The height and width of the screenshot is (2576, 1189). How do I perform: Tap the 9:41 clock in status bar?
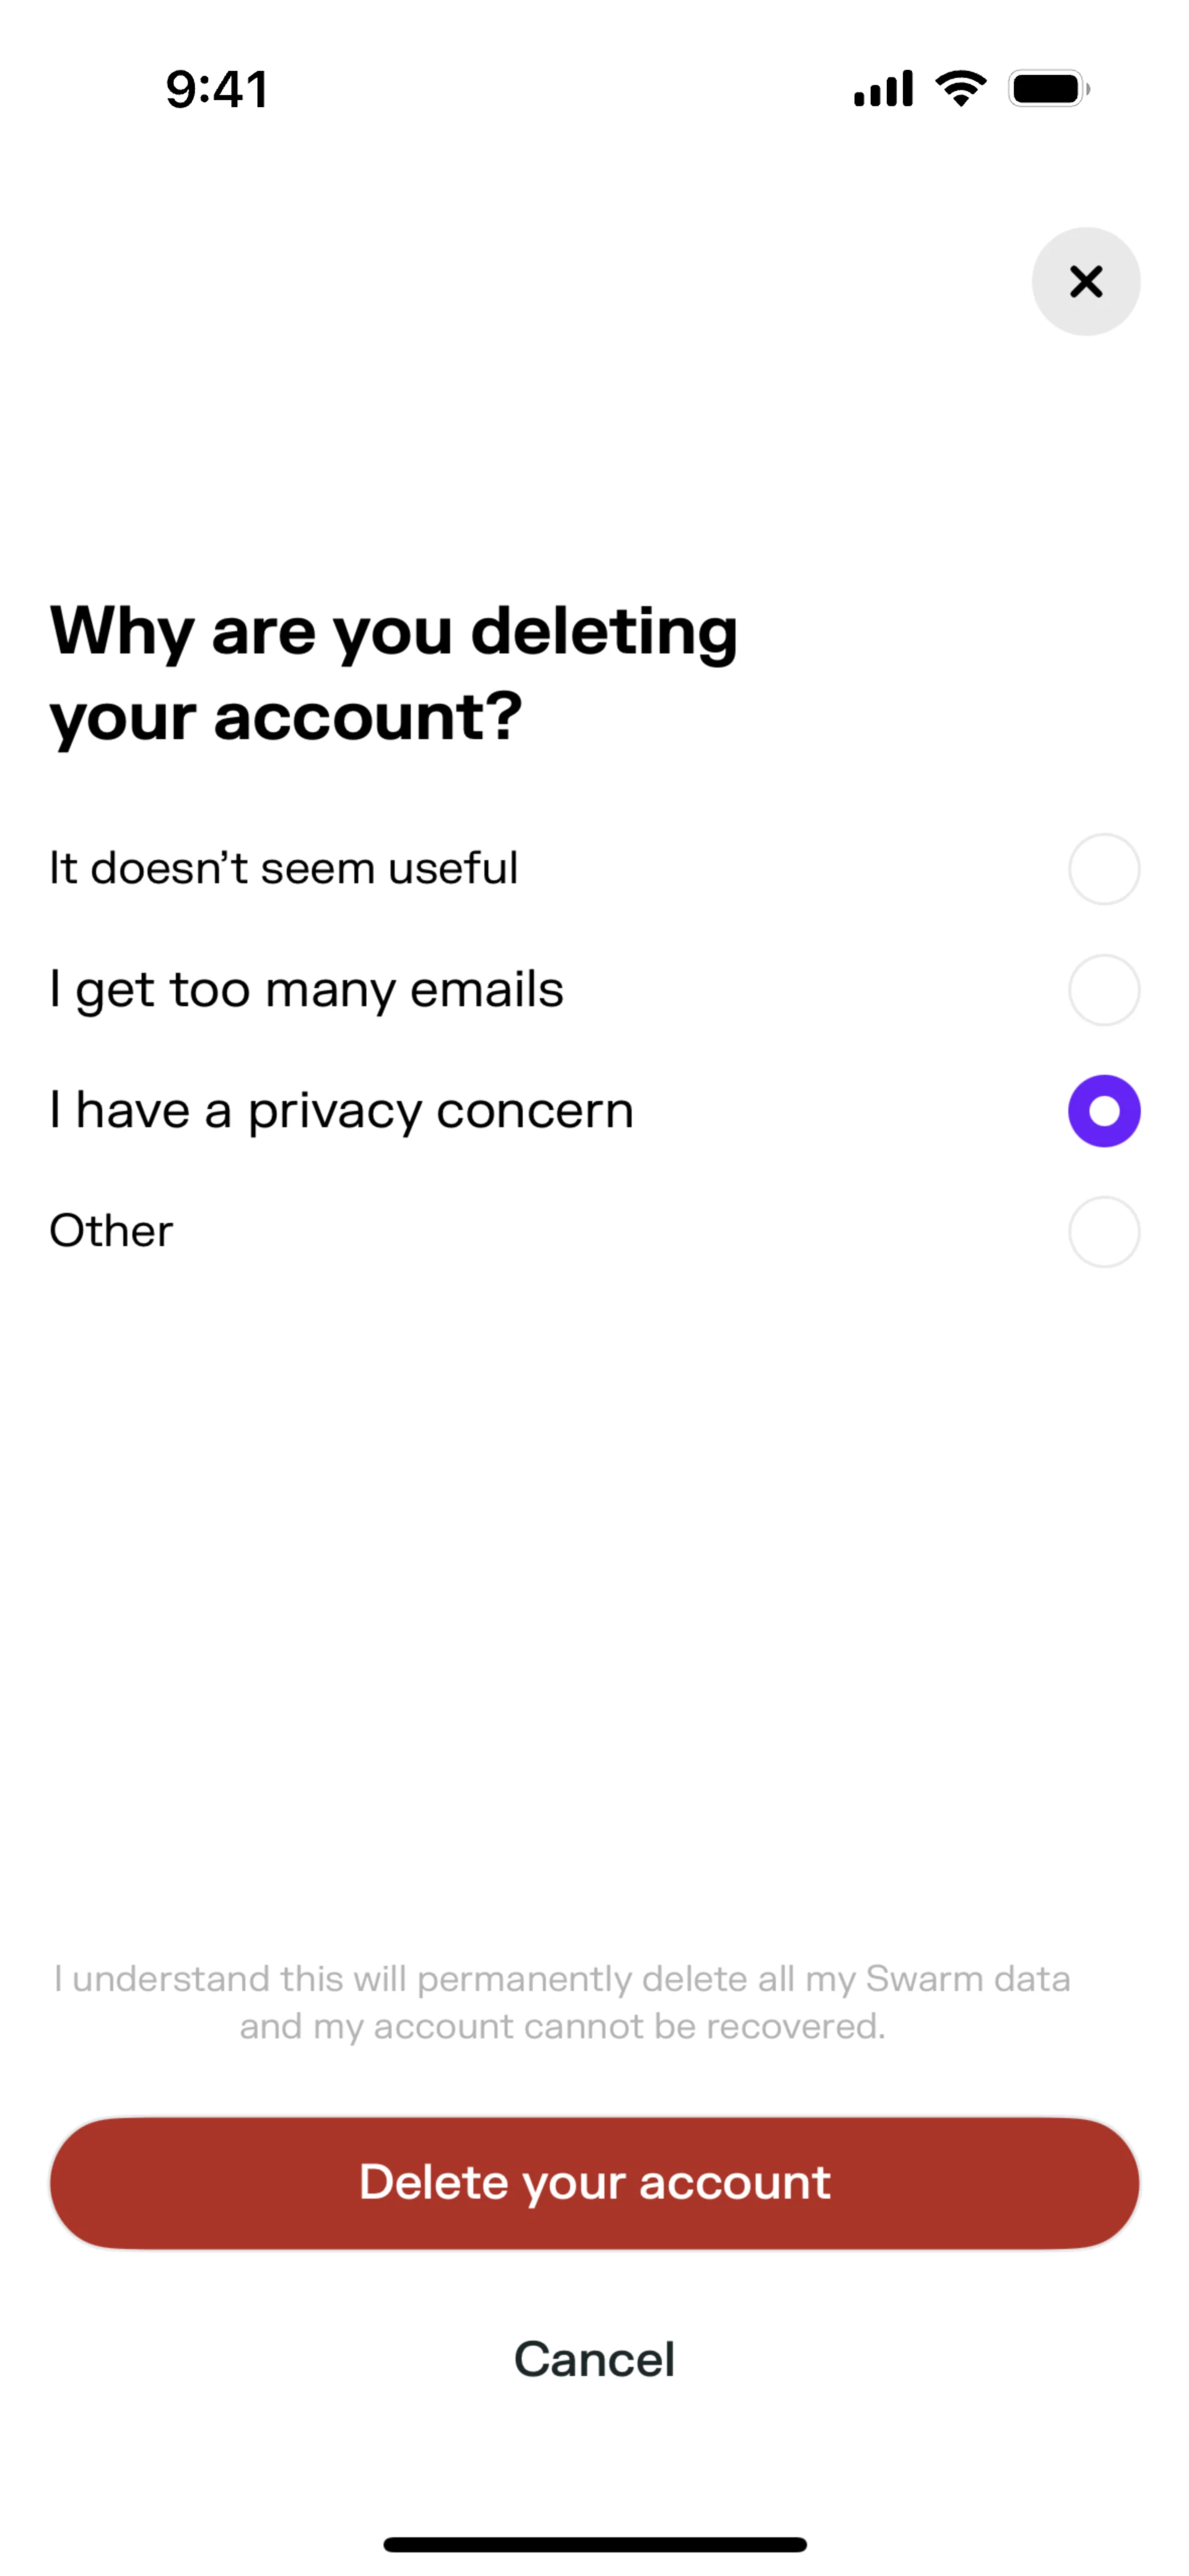point(217,89)
